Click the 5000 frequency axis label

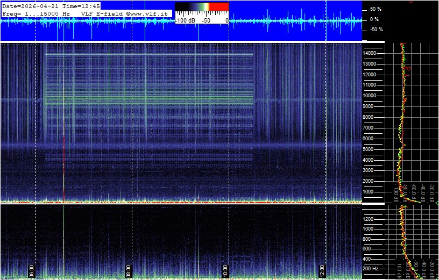pos(369,149)
